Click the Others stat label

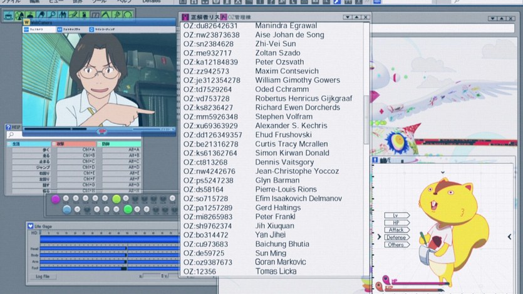pos(395,245)
